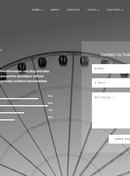Focus the Name input field

(111, 69)
